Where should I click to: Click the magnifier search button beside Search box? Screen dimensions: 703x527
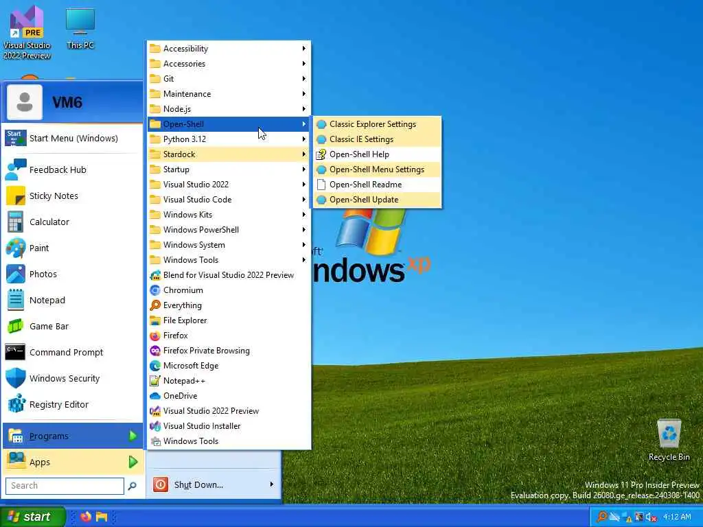[132, 486]
